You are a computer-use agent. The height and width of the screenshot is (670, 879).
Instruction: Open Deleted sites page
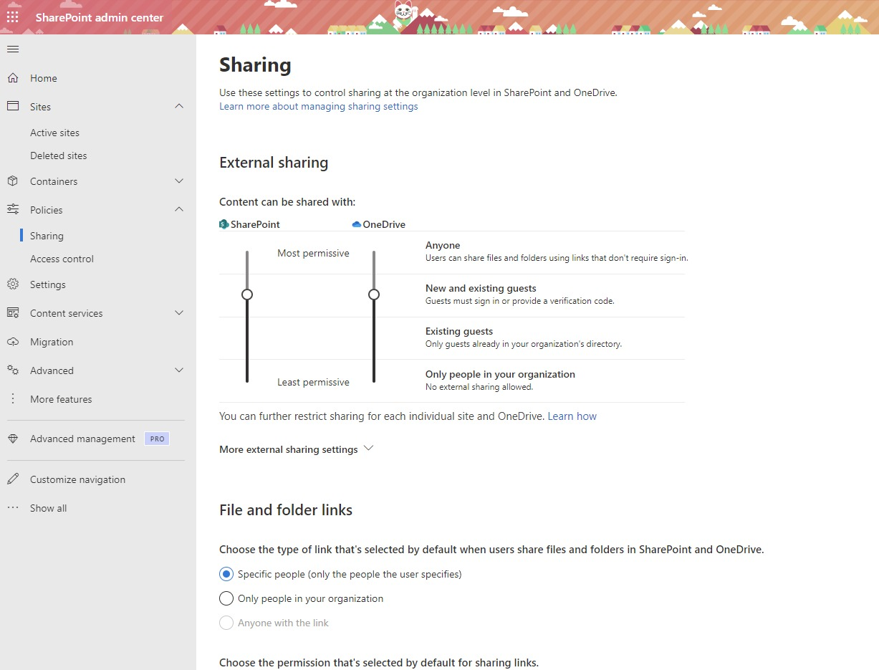[x=58, y=155]
